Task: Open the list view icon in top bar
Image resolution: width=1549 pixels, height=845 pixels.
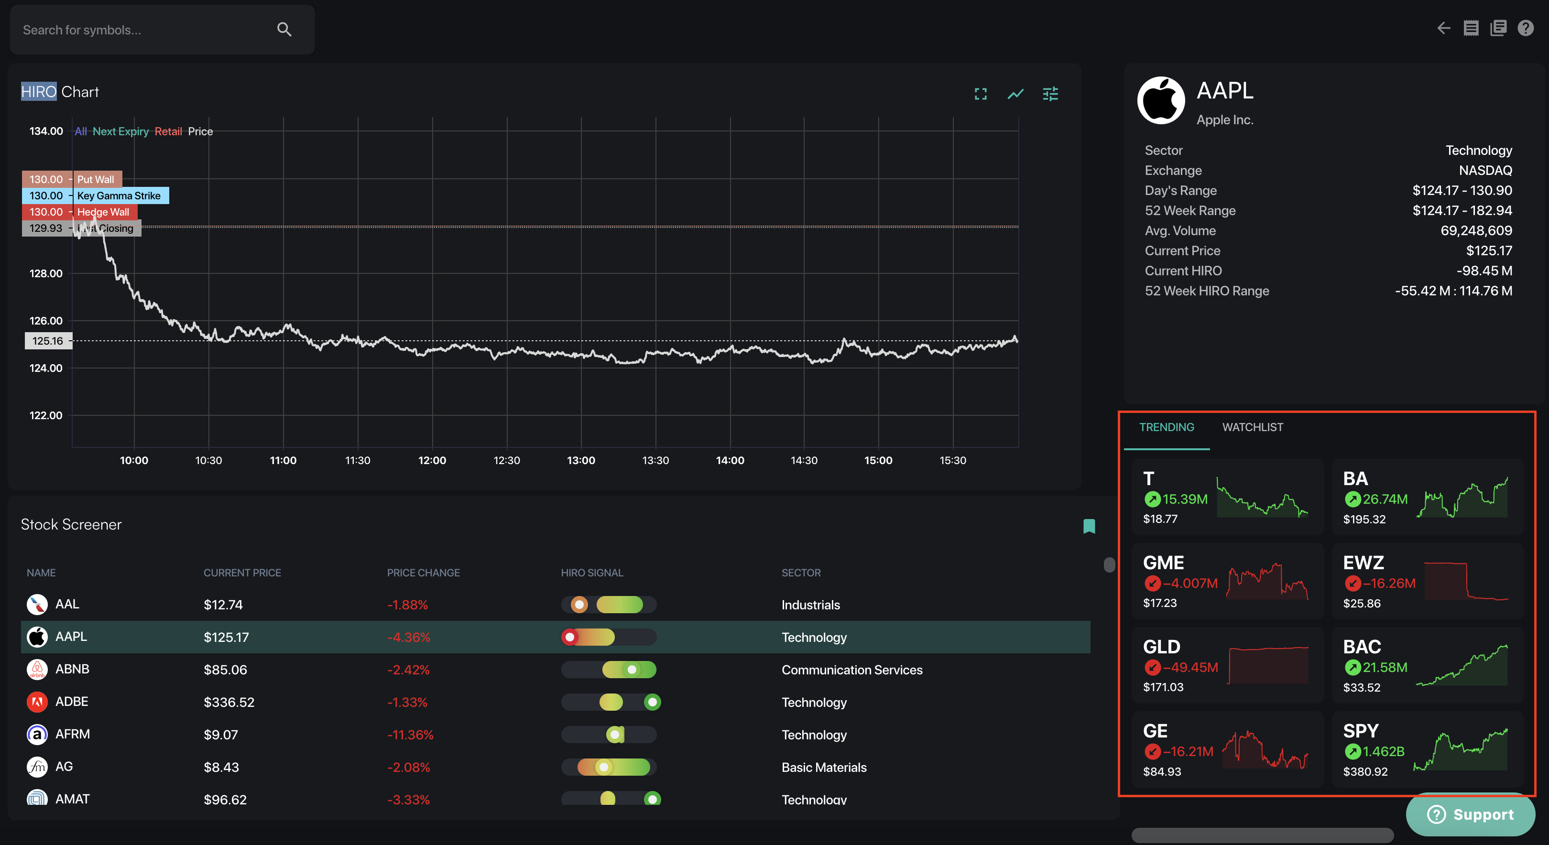Action: tap(1471, 28)
